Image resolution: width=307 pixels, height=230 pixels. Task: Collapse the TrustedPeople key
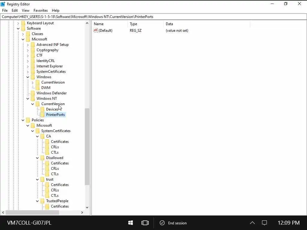[x=37, y=201]
